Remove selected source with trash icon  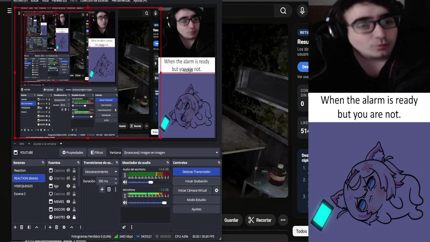[56, 227]
